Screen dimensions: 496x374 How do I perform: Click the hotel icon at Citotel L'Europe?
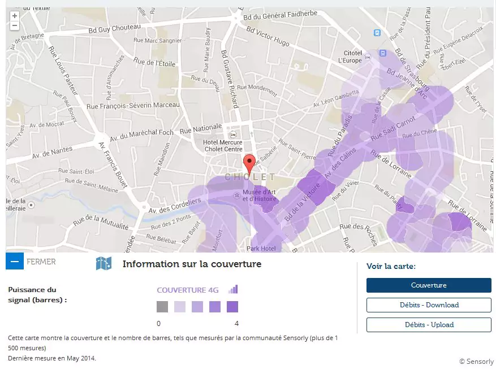point(368,56)
